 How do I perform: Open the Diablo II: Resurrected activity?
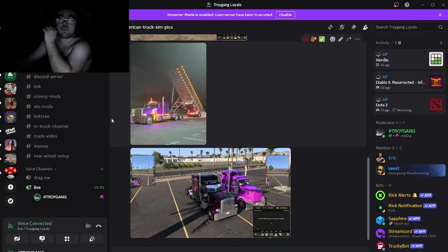(409, 82)
